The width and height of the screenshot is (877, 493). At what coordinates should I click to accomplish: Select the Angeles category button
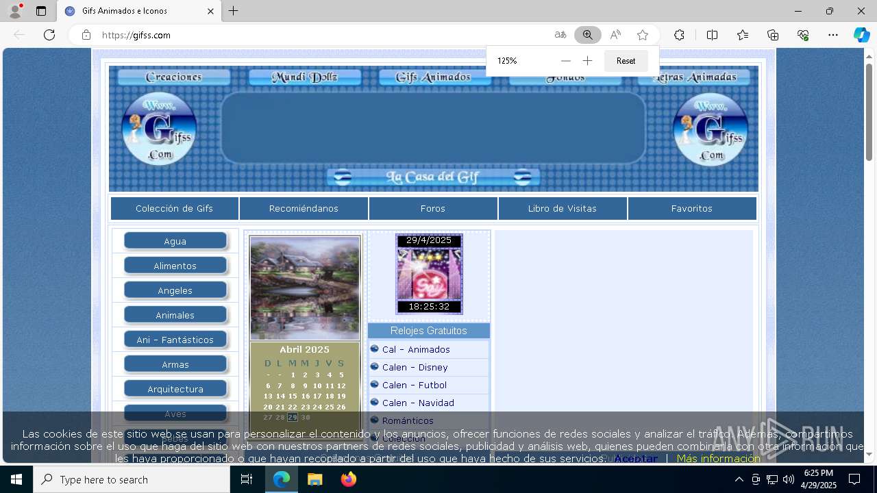(175, 290)
